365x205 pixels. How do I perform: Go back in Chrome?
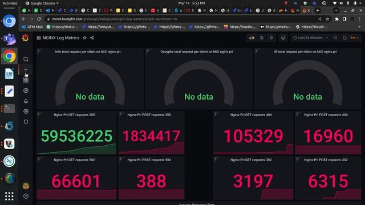tap(24, 19)
